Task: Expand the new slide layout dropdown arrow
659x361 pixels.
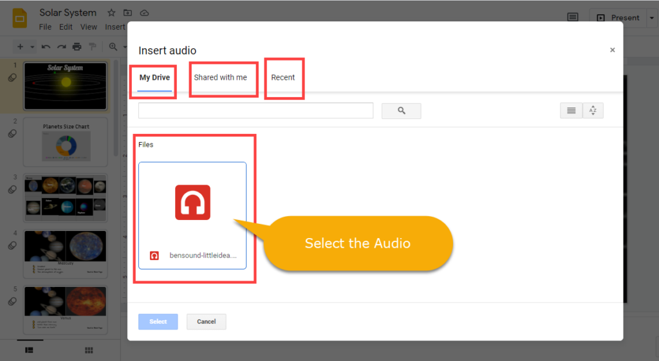Action: coord(32,47)
